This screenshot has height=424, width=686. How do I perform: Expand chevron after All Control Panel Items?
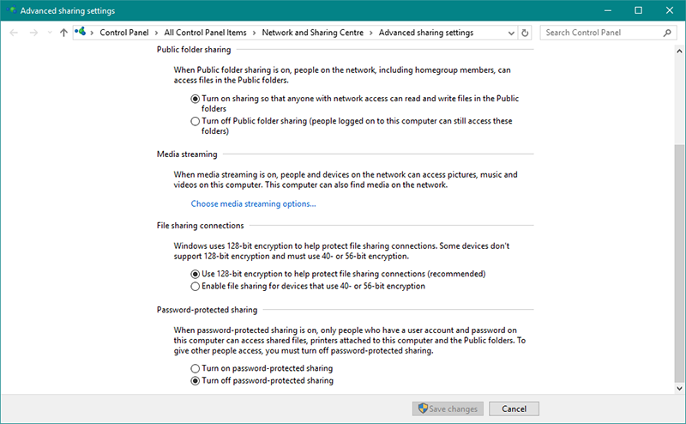point(253,33)
